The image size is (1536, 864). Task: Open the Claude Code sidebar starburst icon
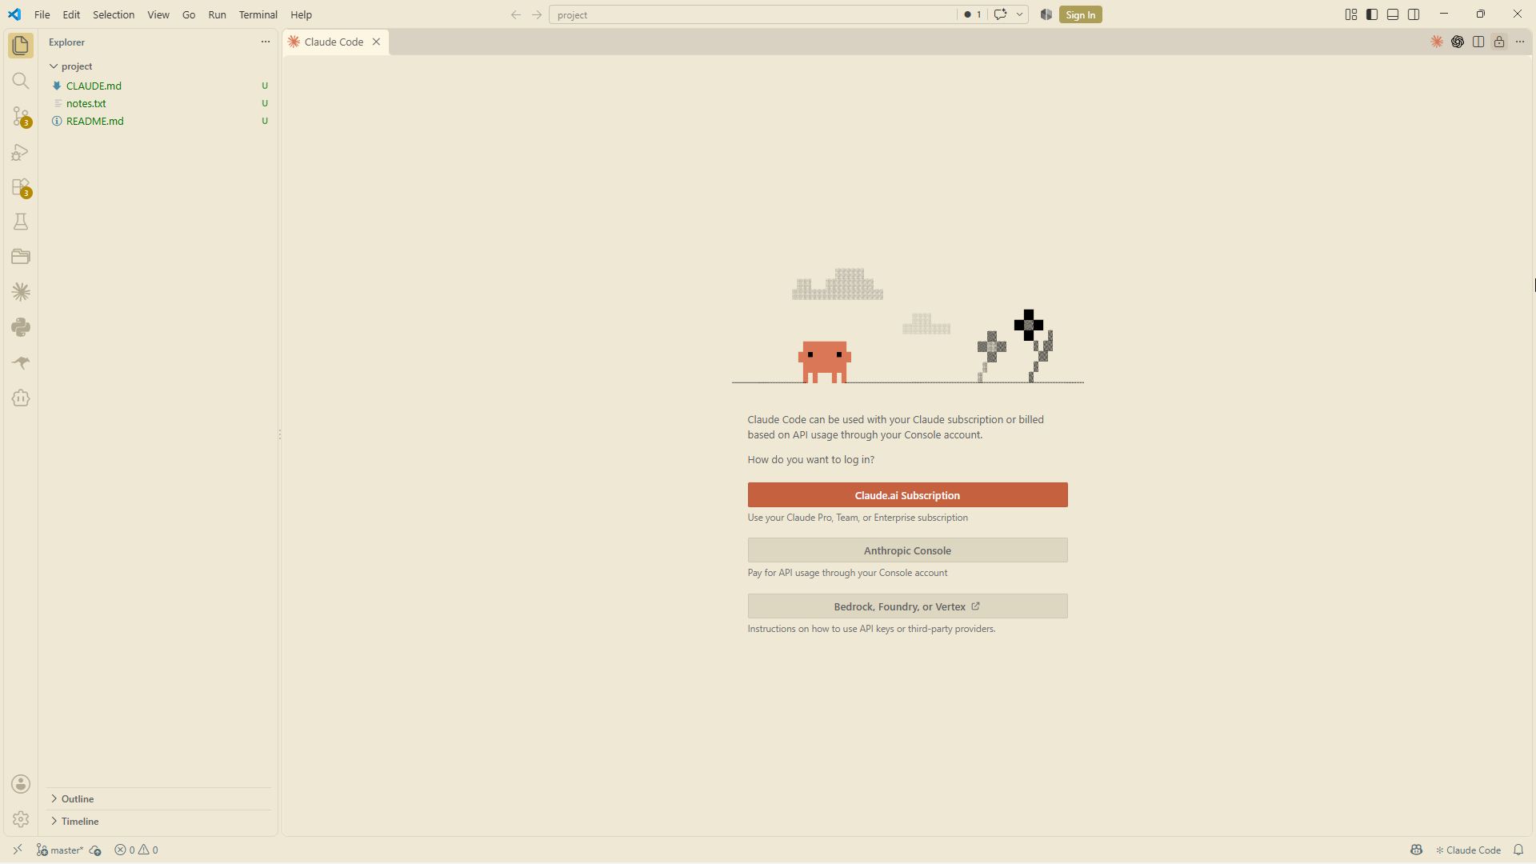tap(21, 292)
